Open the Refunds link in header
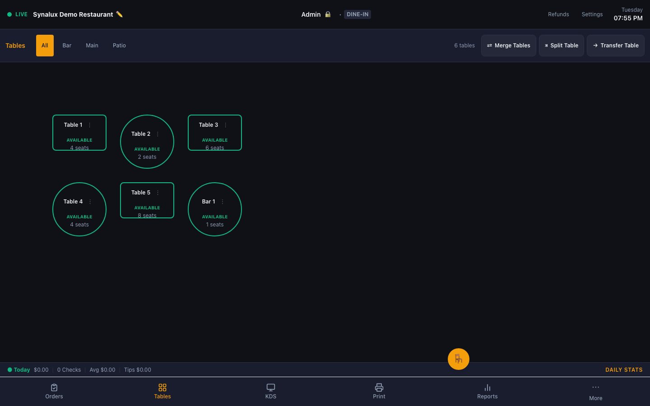This screenshot has height=406, width=650. pyautogui.click(x=558, y=14)
